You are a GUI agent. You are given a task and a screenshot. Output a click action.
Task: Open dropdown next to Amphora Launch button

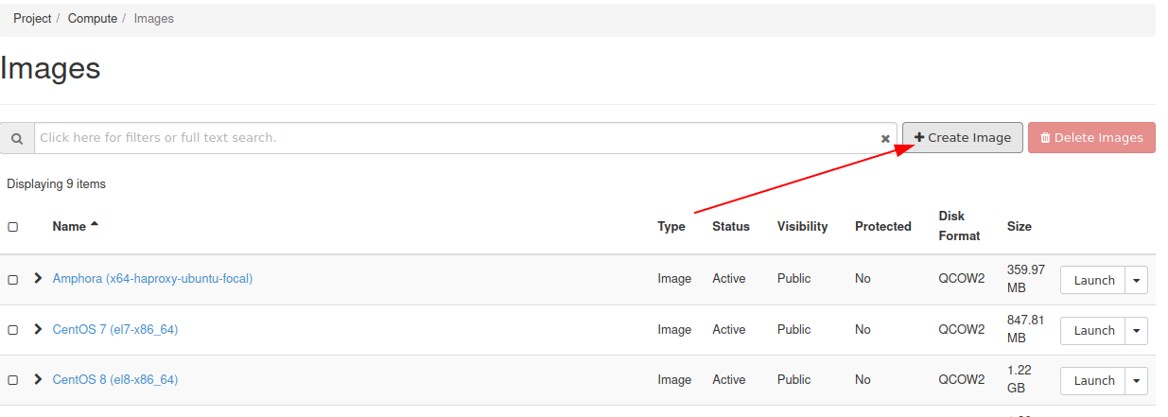(x=1136, y=280)
